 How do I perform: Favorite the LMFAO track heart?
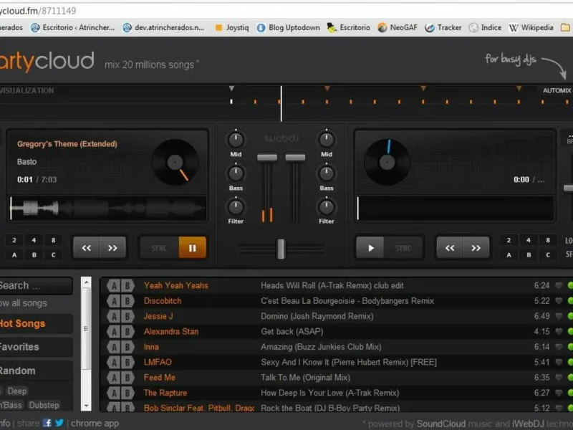point(559,363)
